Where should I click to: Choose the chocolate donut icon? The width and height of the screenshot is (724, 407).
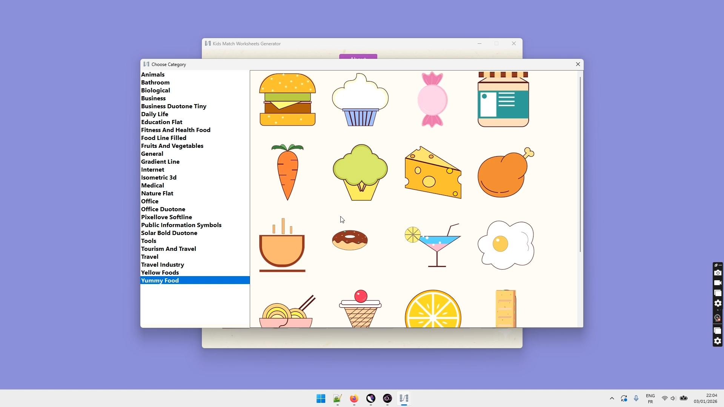[x=350, y=240]
